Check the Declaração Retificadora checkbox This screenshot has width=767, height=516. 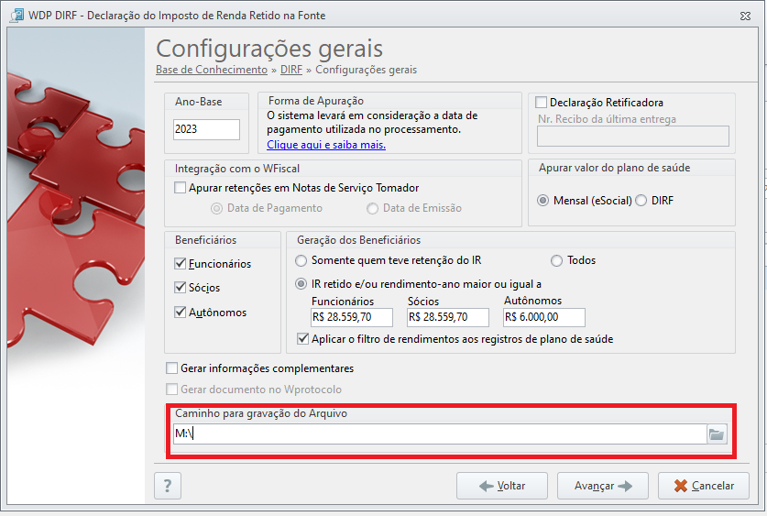541,103
